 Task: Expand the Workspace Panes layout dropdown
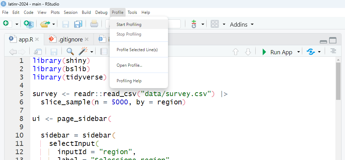[224, 24]
